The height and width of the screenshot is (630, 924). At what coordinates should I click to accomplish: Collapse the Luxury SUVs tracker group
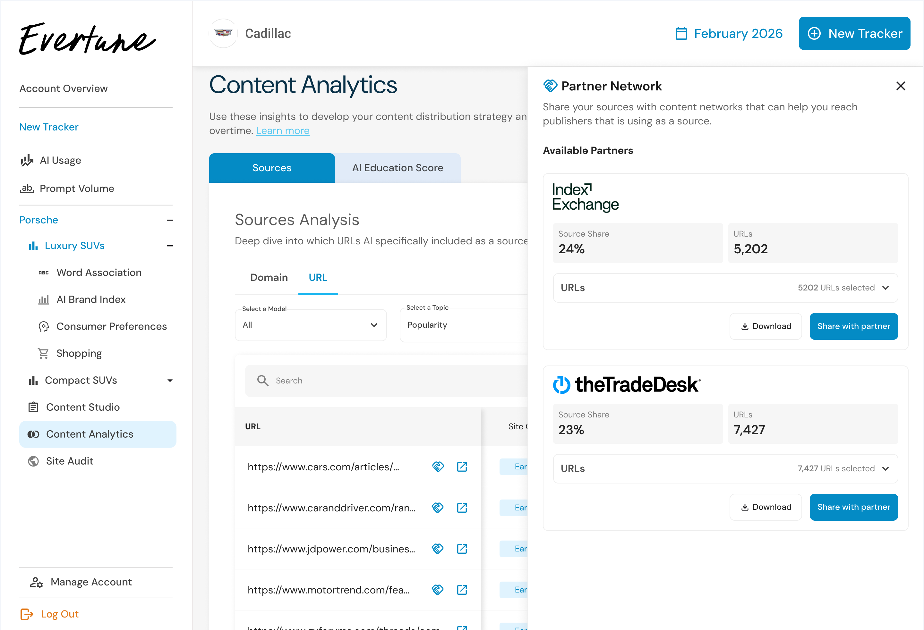170,246
